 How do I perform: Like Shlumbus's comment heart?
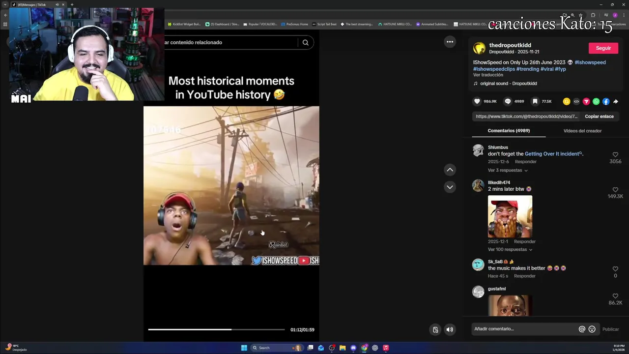click(615, 154)
